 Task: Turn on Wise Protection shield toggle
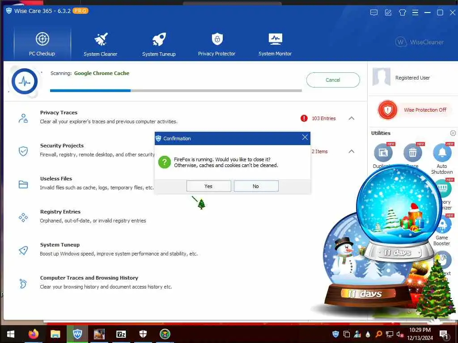click(388, 110)
